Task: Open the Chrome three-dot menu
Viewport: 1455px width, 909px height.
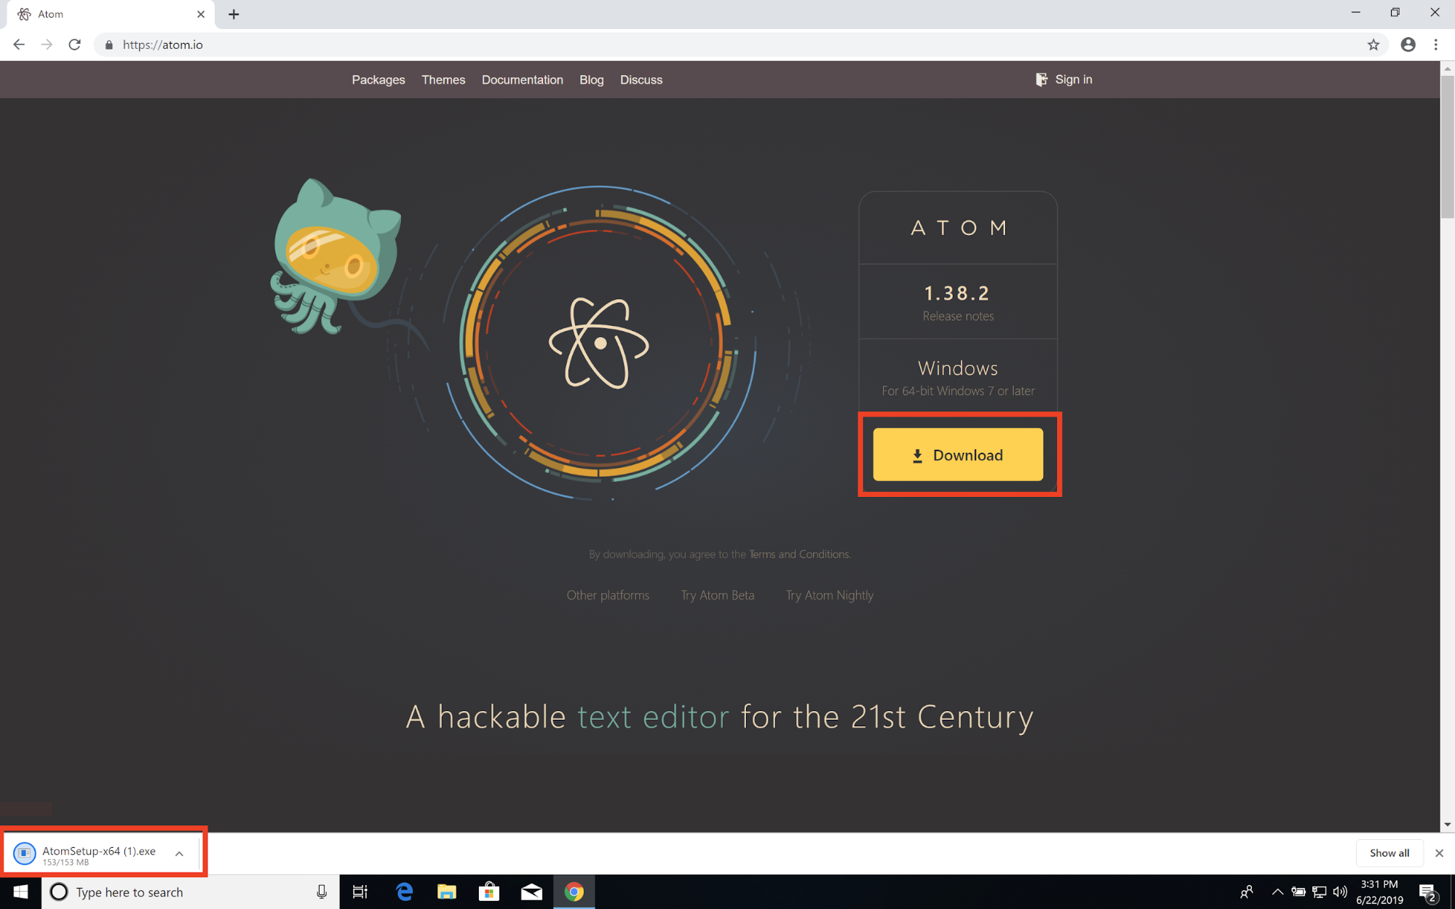Action: pos(1435,44)
